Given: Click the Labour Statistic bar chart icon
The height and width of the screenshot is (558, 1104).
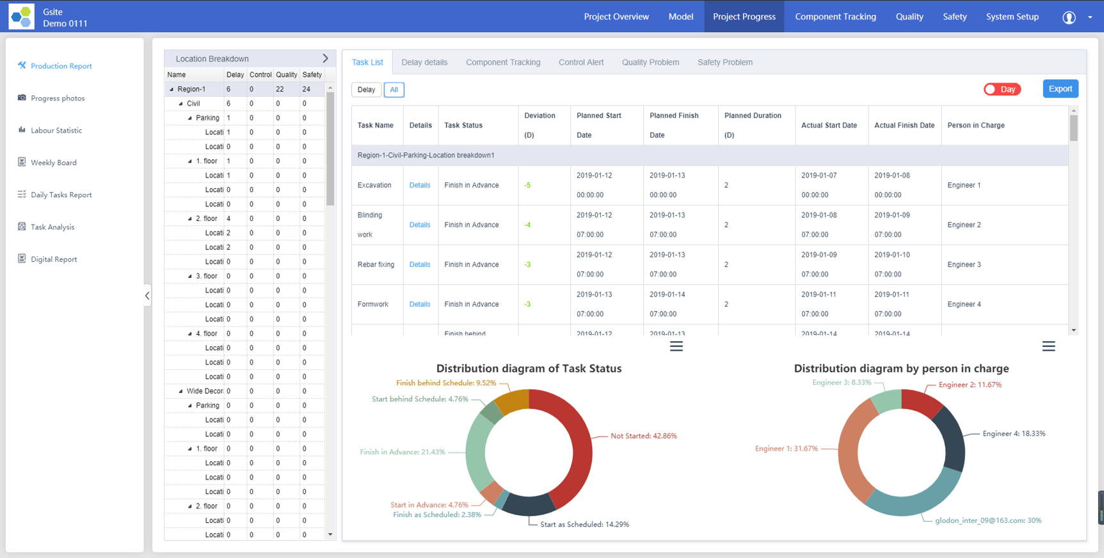Looking at the screenshot, I should click(22, 130).
